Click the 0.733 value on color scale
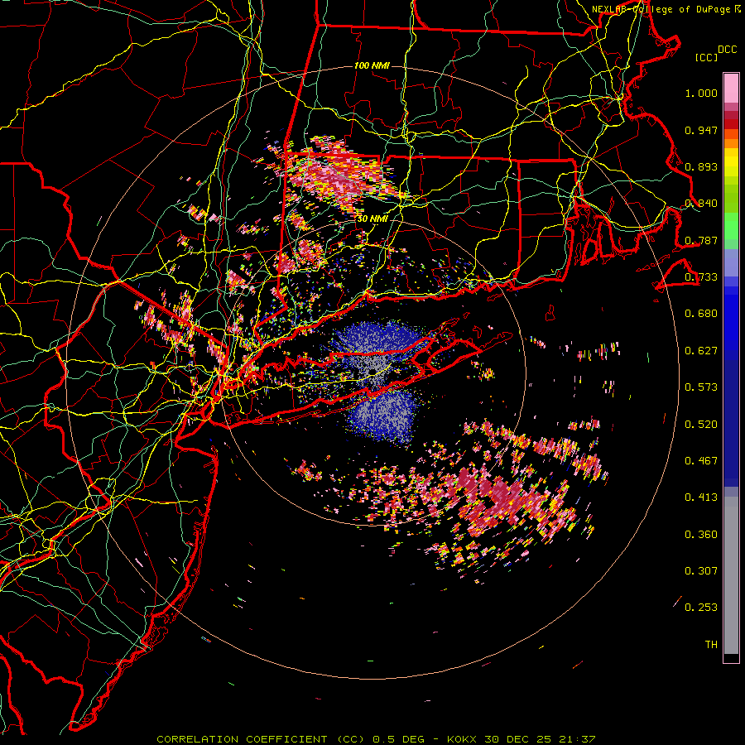Screen dimensions: 745x745 coord(701,277)
